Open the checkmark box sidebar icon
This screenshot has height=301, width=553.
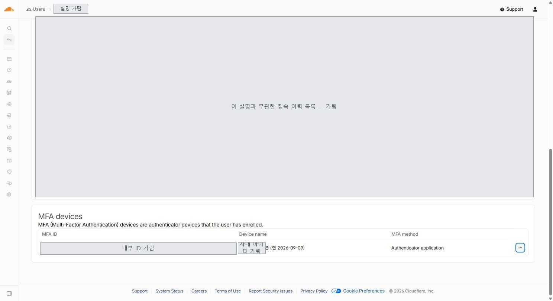coord(9,127)
